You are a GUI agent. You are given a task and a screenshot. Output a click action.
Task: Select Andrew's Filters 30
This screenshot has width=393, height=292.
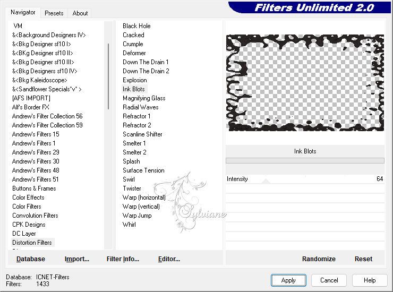click(x=36, y=161)
